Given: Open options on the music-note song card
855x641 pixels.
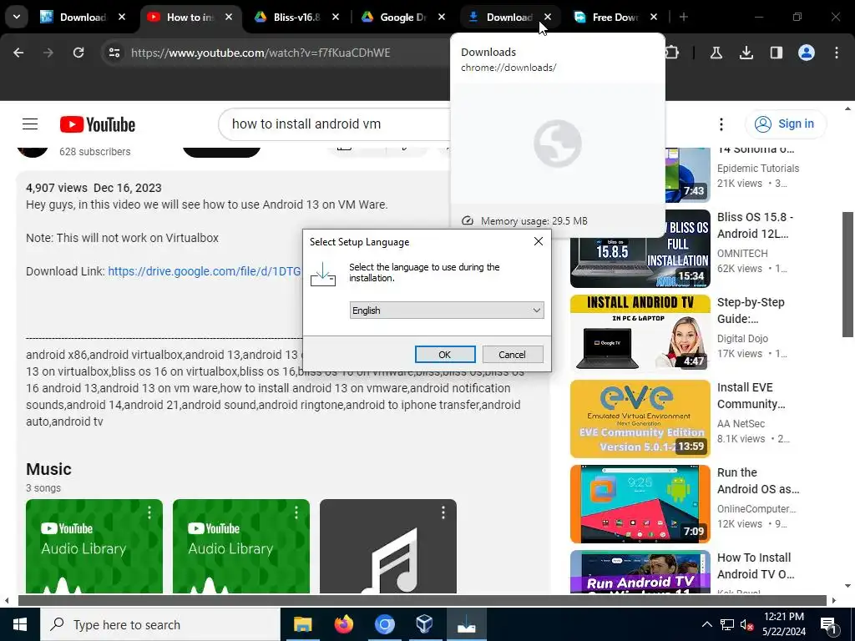Looking at the screenshot, I should pyautogui.click(x=443, y=512).
